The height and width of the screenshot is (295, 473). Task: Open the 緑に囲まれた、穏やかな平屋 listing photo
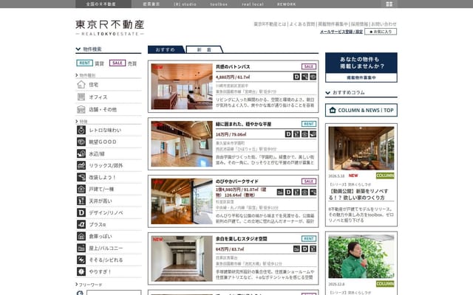[x=182, y=144]
